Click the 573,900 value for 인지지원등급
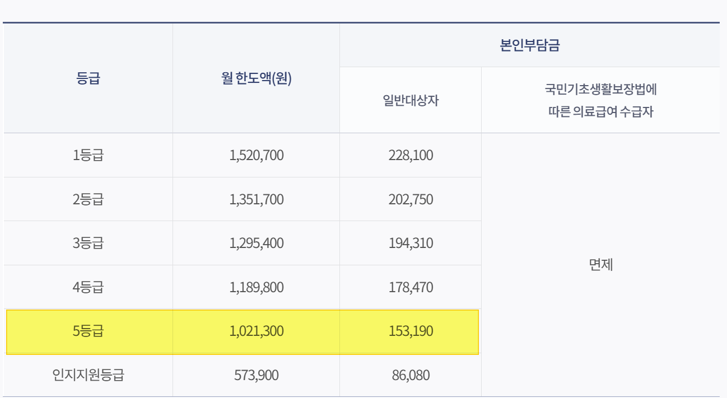This screenshot has width=727, height=398. coord(255,375)
